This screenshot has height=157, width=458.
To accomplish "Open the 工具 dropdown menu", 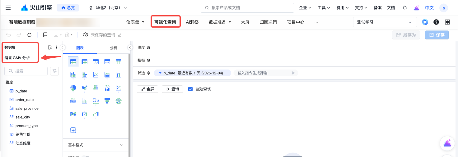I will (x=324, y=8).
